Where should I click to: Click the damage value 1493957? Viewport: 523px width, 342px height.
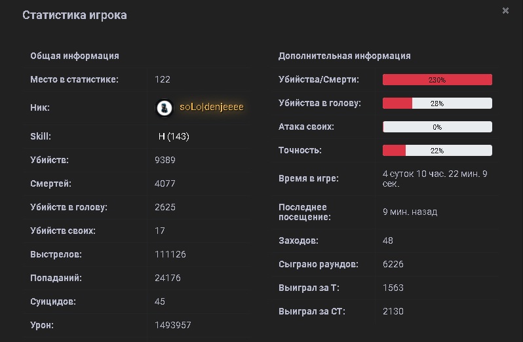pos(173,325)
